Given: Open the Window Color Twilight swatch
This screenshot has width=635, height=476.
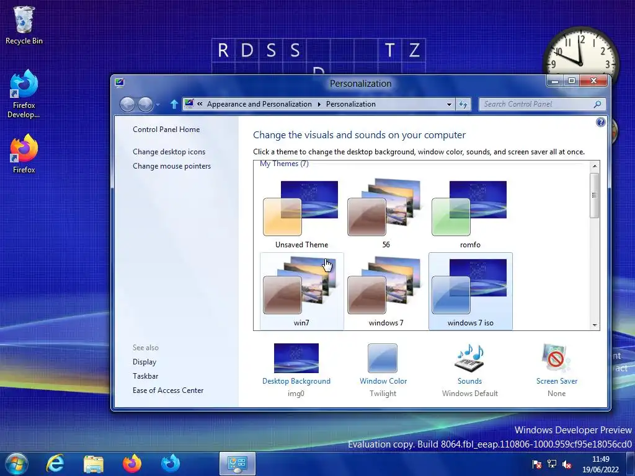Looking at the screenshot, I should click(x=383, y=358).
